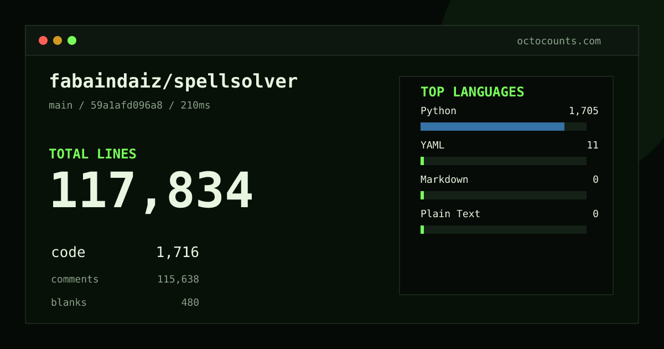Select the Python count 1,705
Image resolution: width=664 pixels, height=349 pixels.
(x=584, y=111)
